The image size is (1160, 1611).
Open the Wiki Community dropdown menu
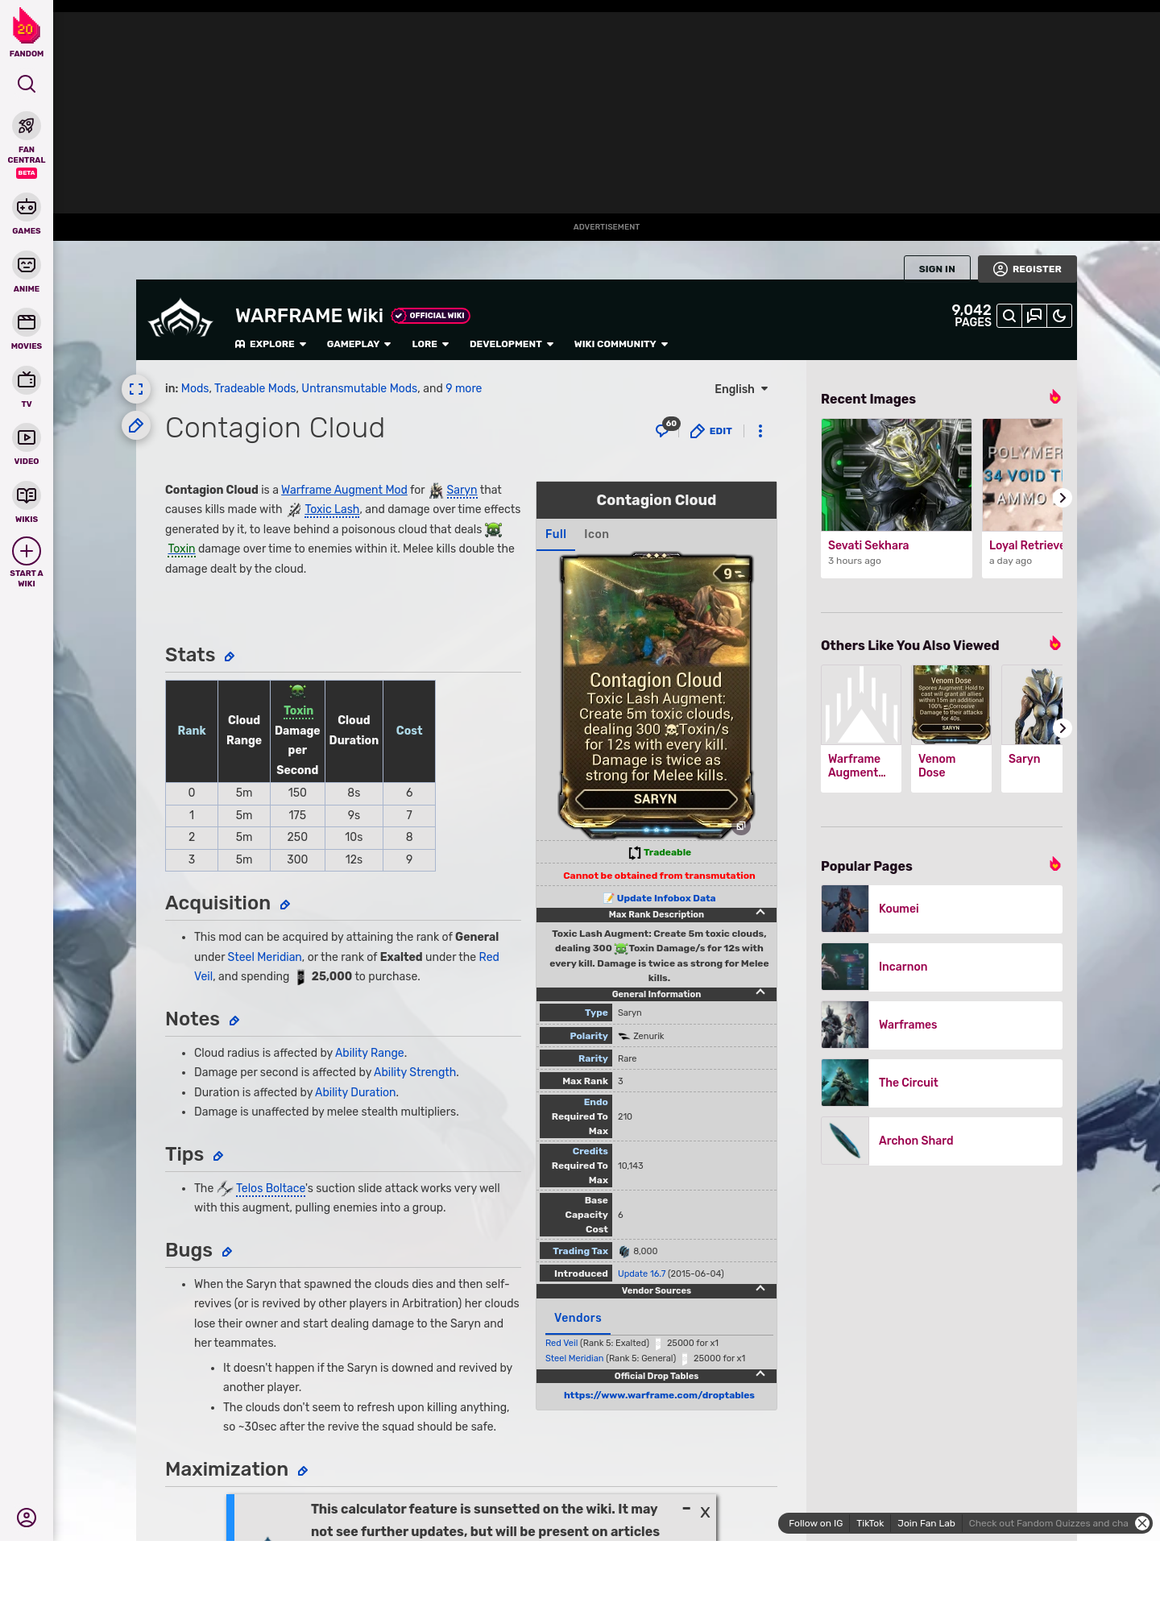point(621,344)
